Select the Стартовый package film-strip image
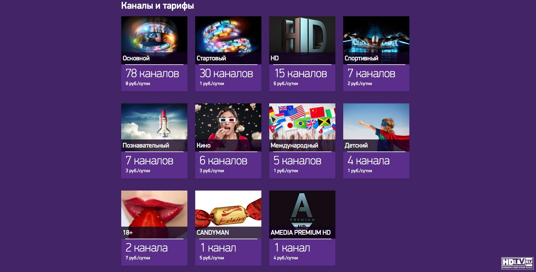This screenshot has width=536, height=272. [x=228, y=40]
